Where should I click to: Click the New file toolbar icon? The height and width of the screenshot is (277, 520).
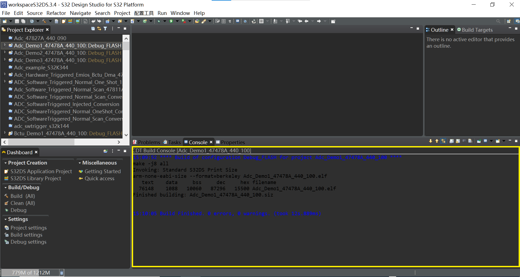[5, 21]
